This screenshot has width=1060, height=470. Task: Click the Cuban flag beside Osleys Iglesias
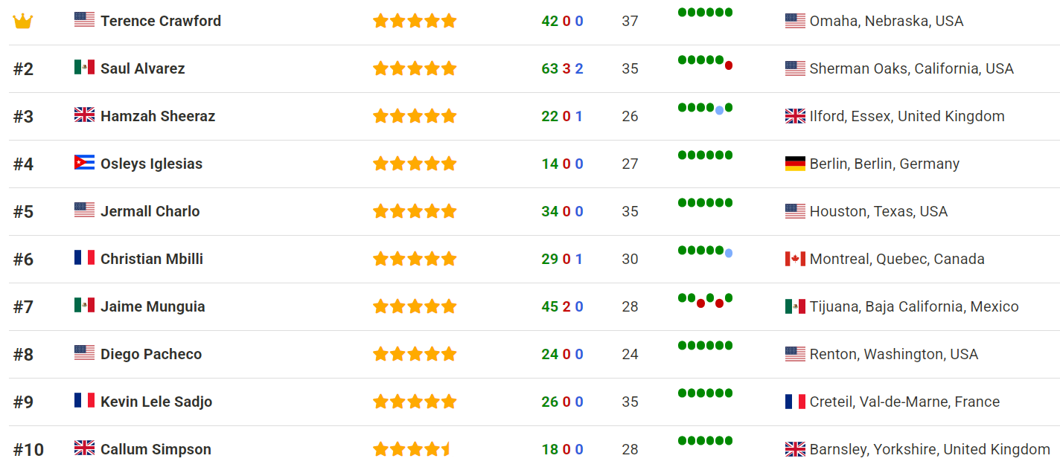[84, 163]
